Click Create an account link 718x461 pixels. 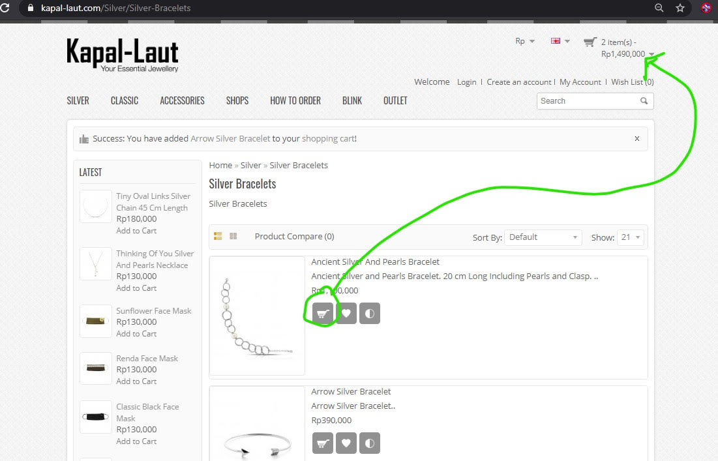pos(519,82)
